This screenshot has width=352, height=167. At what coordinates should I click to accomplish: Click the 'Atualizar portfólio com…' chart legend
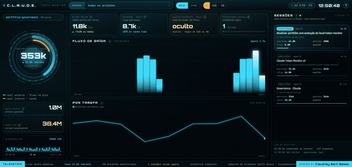[x=88, y=107]
